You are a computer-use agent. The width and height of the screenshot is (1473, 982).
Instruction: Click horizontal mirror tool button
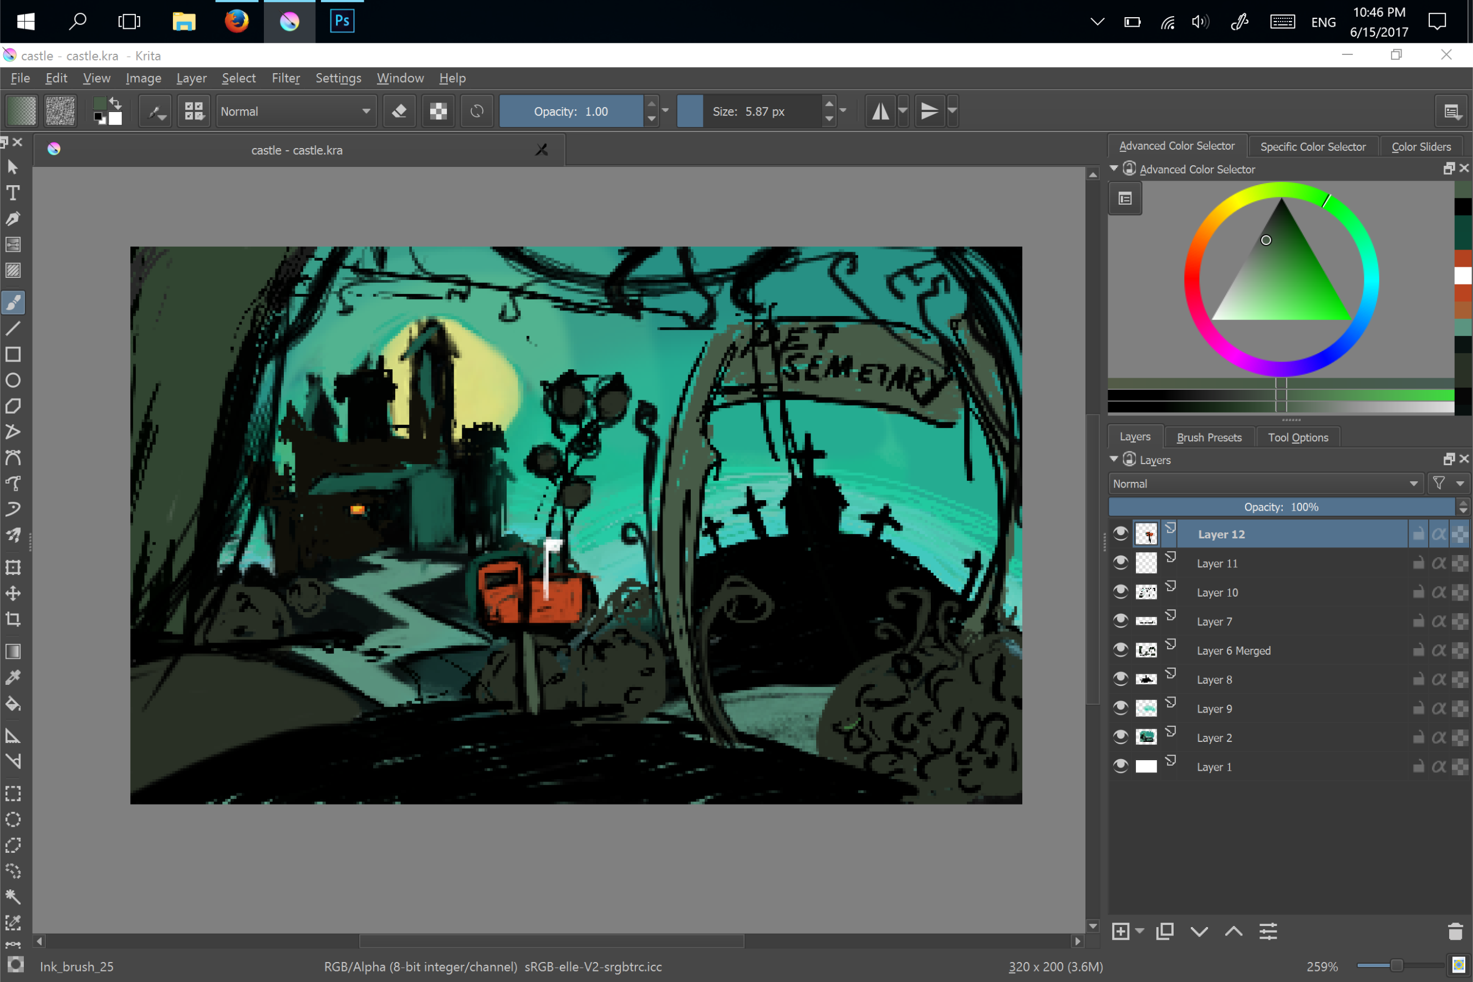[881, 111]
